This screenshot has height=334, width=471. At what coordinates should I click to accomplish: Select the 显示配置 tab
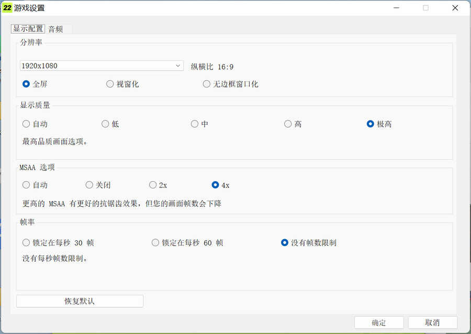coord(28,29)
